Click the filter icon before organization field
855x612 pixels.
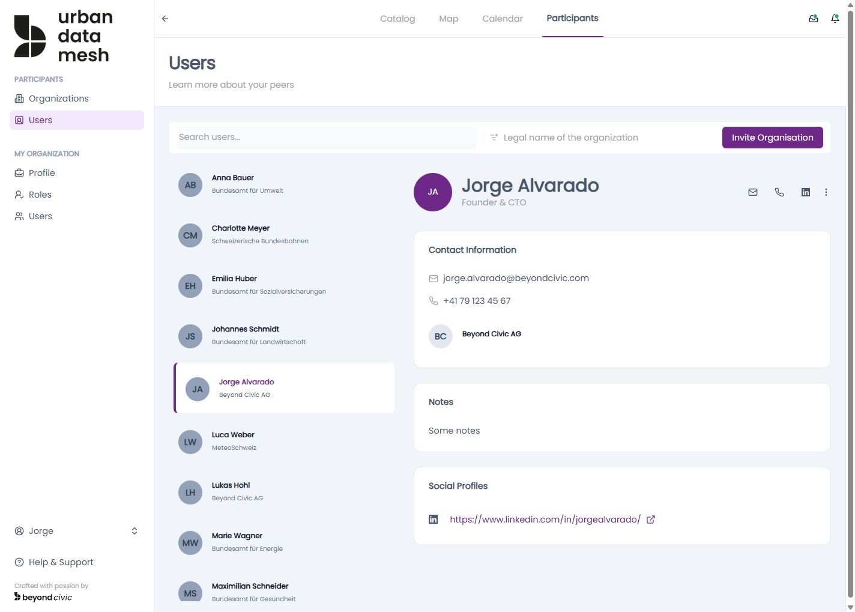coord(494,138)
